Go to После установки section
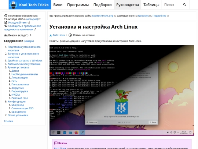This screenshot has height=149, width=198. point(18,115)
